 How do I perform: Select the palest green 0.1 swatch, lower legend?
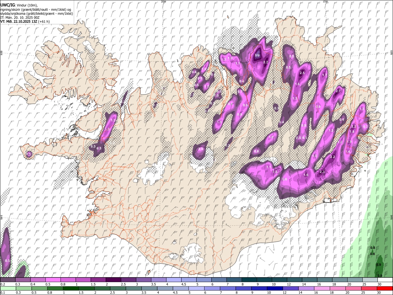(x=8, y=288)
